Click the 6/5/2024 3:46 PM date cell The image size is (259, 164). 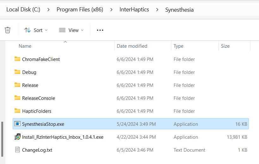click(x=135, y=150)
